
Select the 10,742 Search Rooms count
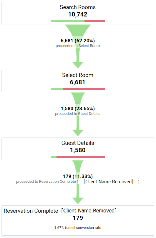pyautogui.click(x=78, y=14)
